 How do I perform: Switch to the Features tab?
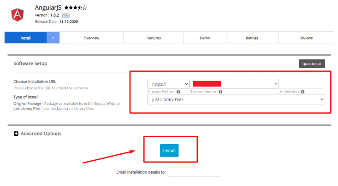pos(154,38)
